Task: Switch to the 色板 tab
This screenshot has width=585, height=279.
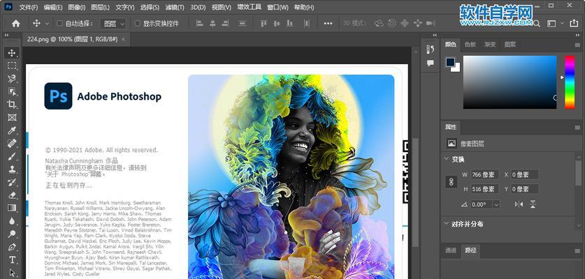Action: click(470, 45)
